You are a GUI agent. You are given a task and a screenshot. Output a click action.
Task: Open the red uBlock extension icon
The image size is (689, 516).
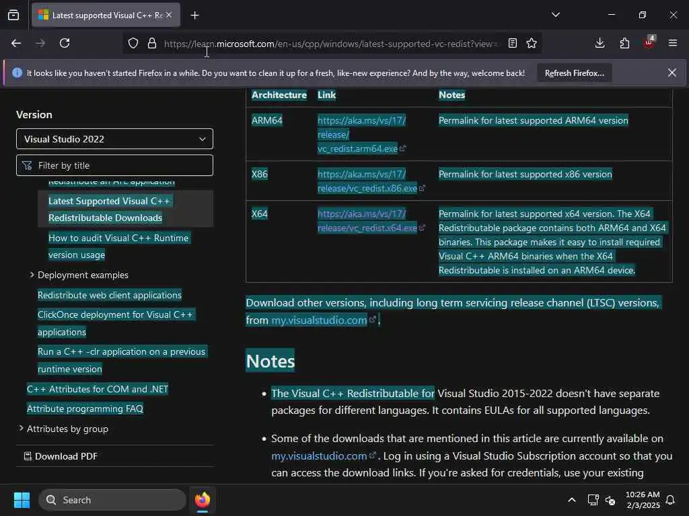649,42
